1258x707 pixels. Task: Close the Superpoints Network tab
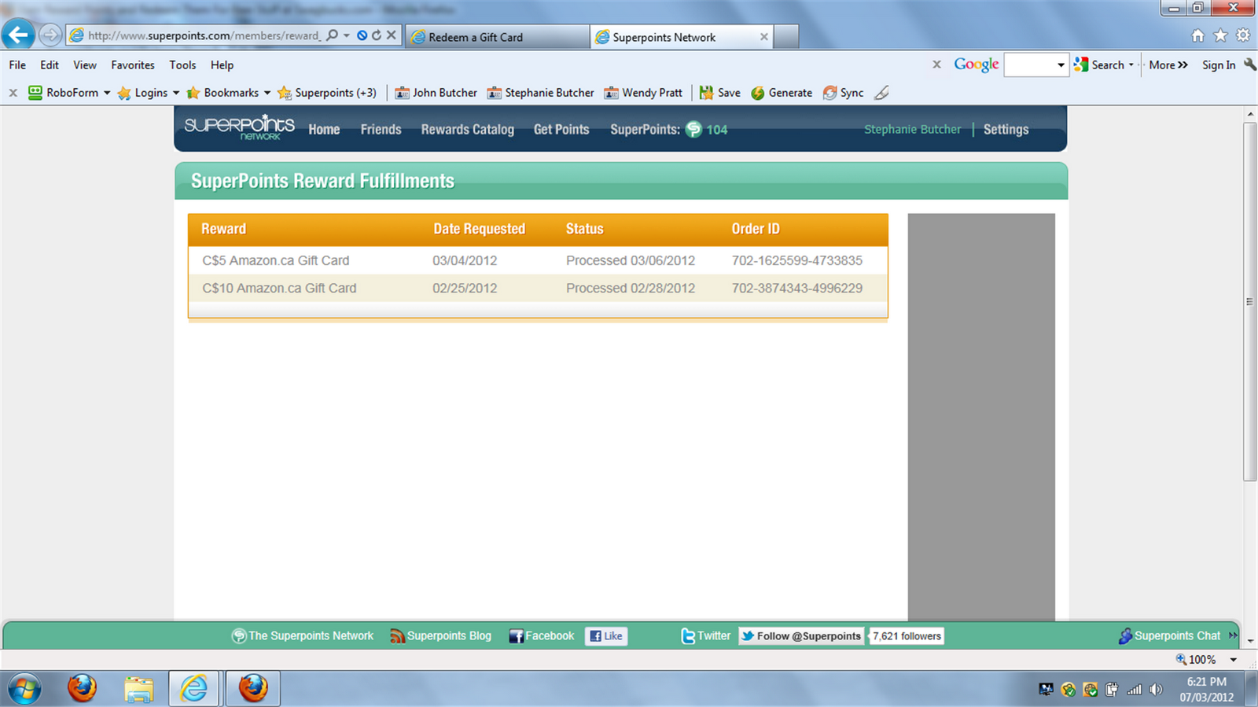(x=763, y=37)
